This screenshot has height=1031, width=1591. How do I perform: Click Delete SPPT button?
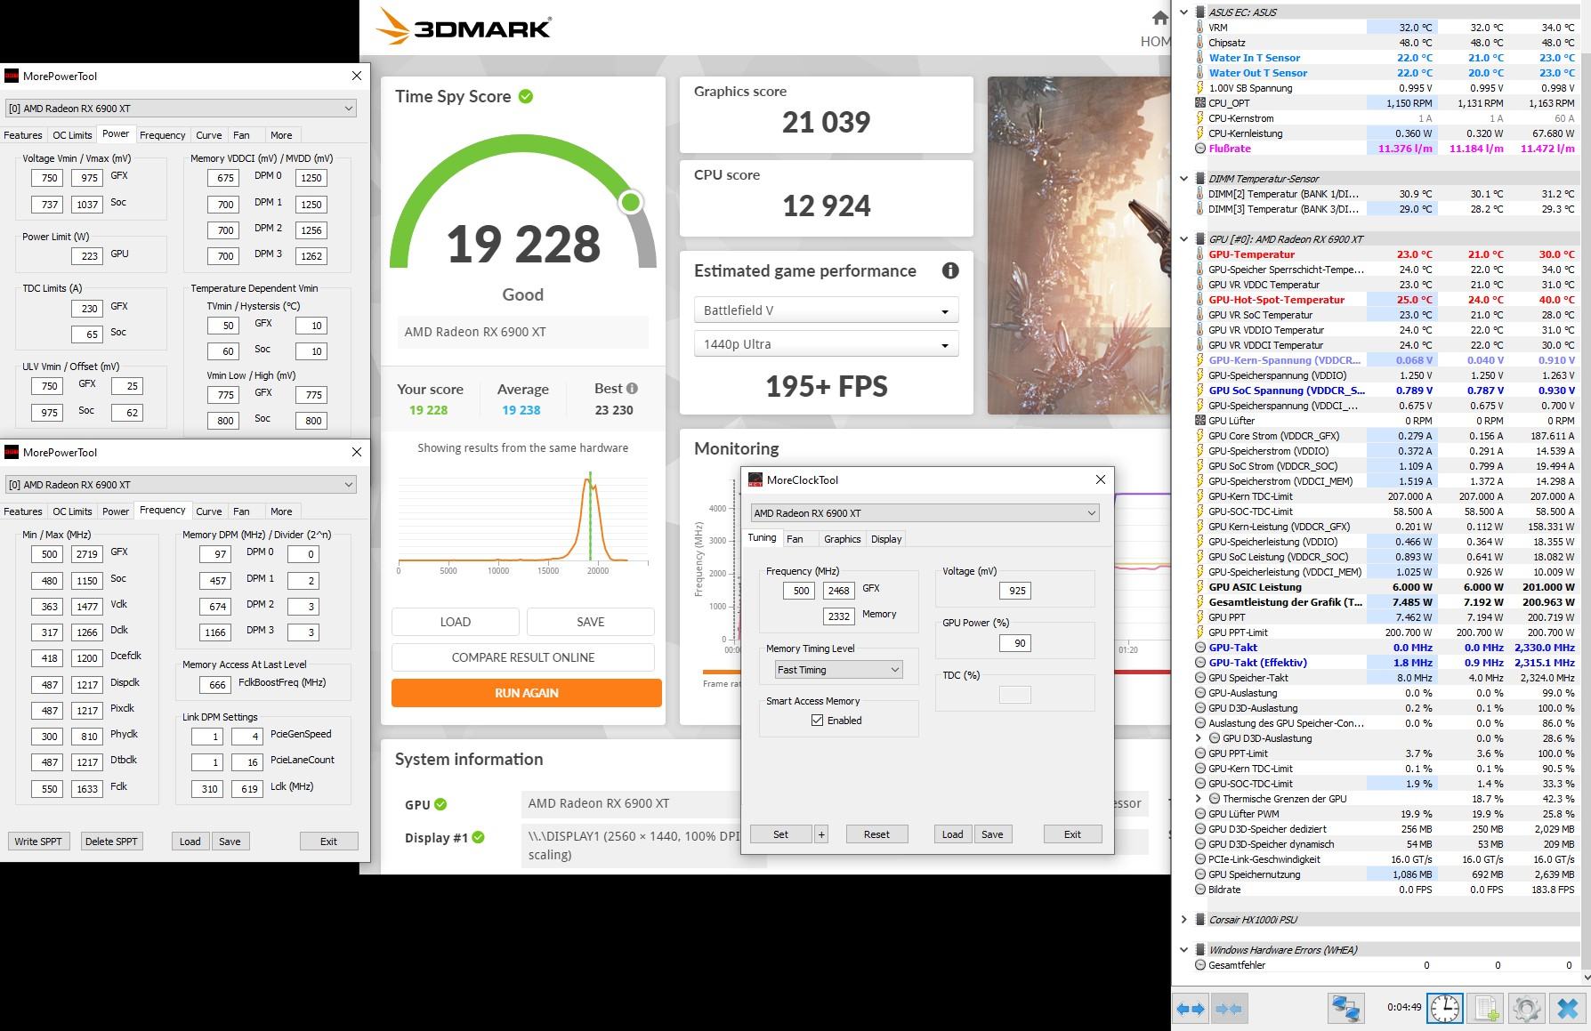111,842
